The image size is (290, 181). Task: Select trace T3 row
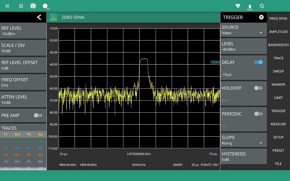(23, 148)
